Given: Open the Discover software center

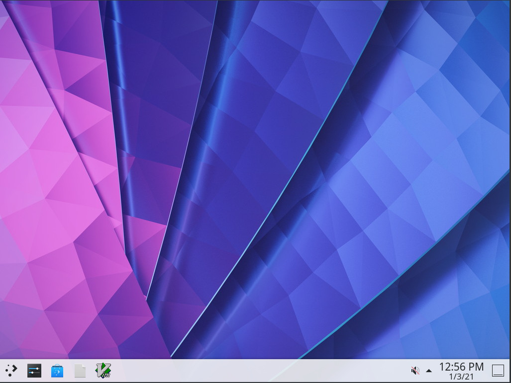Looking at the screenshot, I should [x=57, y=370].
